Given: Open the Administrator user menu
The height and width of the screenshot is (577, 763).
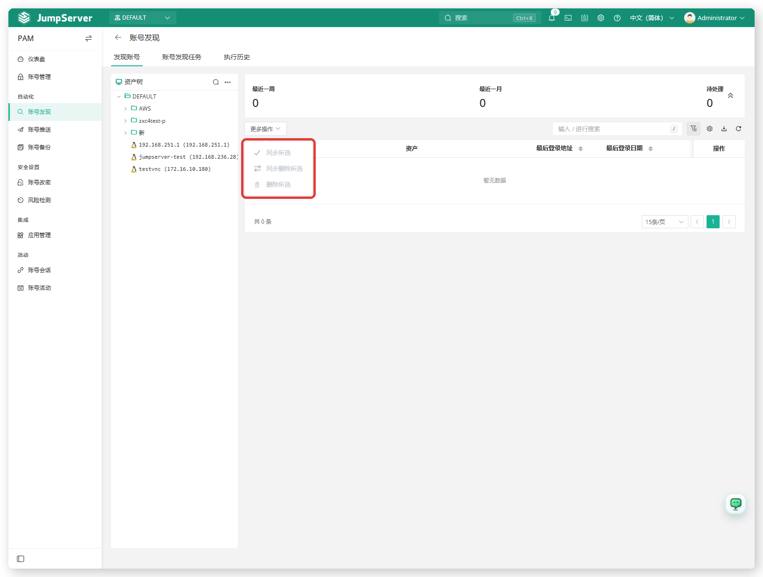Looking at the screenshot, I should point(714,18).
